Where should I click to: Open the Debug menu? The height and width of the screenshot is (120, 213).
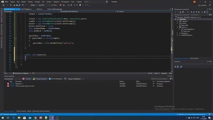click(37, 2)
